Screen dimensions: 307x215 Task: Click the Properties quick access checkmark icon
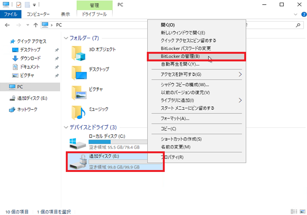(19, 5)
